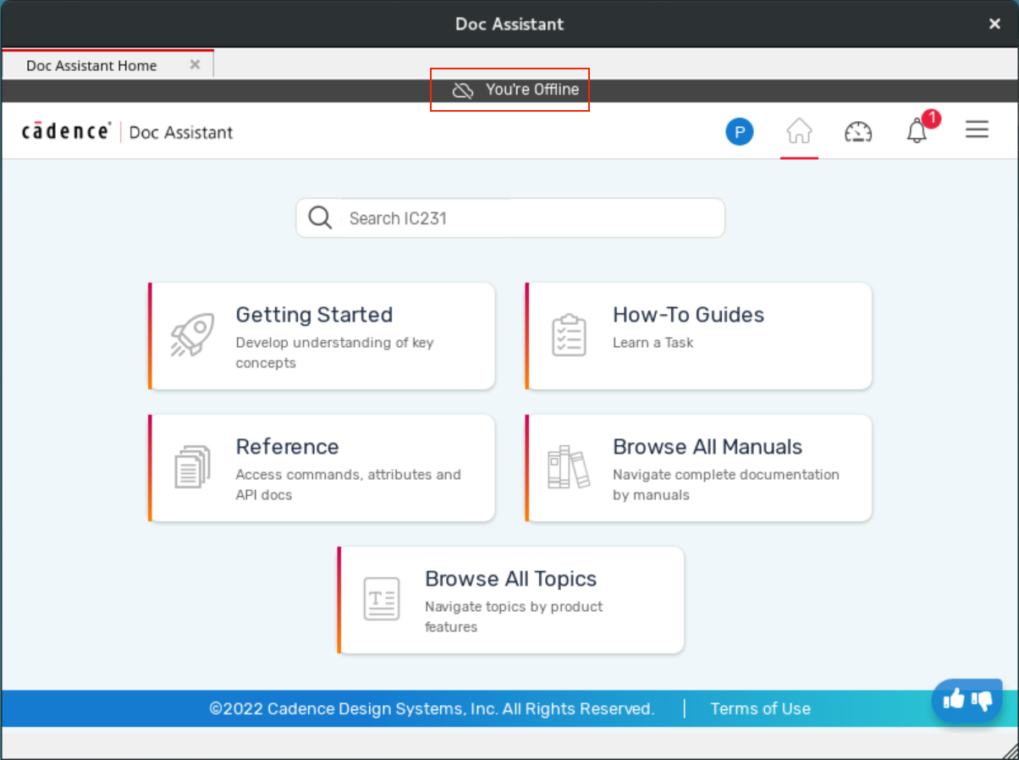Click the thumbs up feedback icon
This screenshot has width=1019, height=760.
pos(954,699)
